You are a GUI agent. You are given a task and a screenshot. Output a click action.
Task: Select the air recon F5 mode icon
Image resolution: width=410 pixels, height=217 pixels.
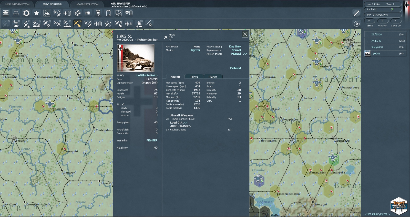pos(47,24)
